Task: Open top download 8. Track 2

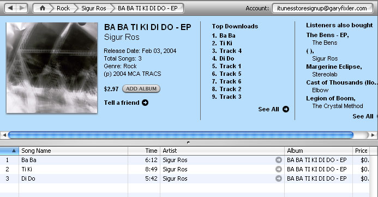Action: tap(226, 89)
